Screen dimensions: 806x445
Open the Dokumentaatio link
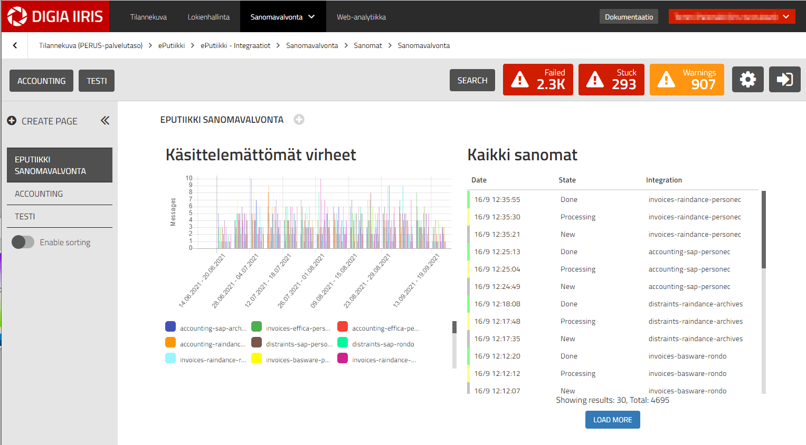click(629, 17)
